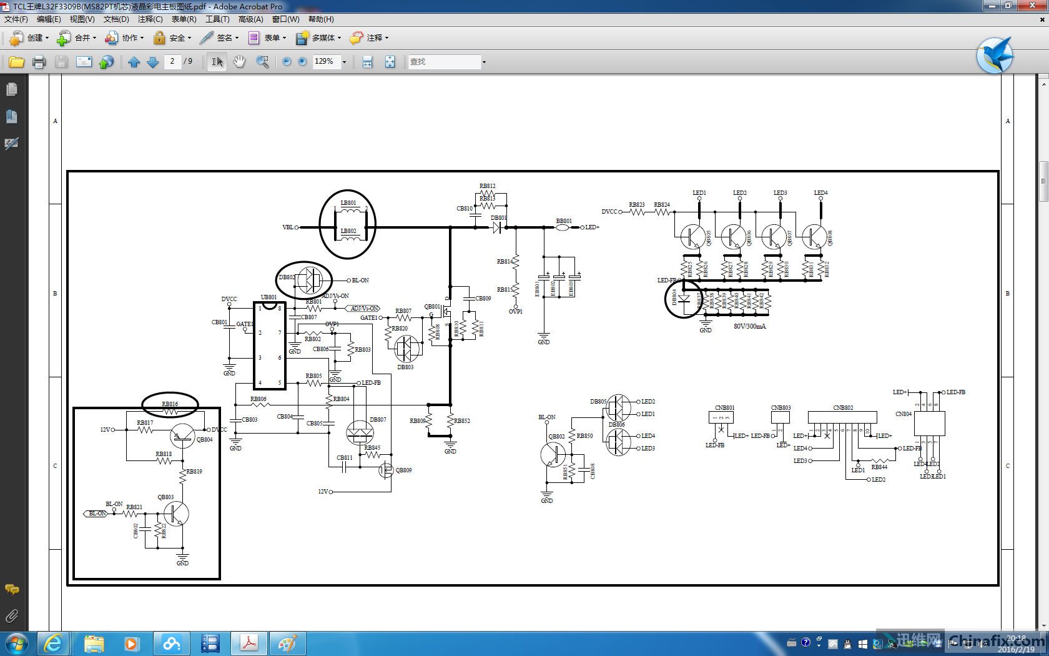Toggle the Select text cursor tool

click(x=217, y=62)
